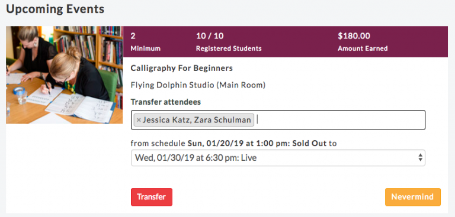Click the Calligraphy For Beginners title
455x217 pixels.
182,69
